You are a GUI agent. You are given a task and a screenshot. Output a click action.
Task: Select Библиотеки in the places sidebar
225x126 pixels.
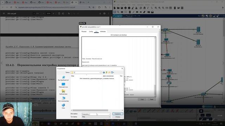[x=63, y=92]
